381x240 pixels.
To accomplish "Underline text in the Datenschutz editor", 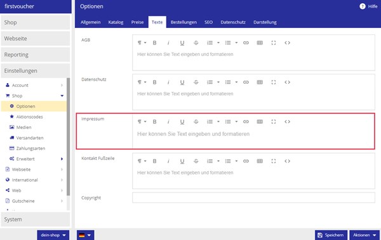I will pyautogui.click(x=182, y=83).
